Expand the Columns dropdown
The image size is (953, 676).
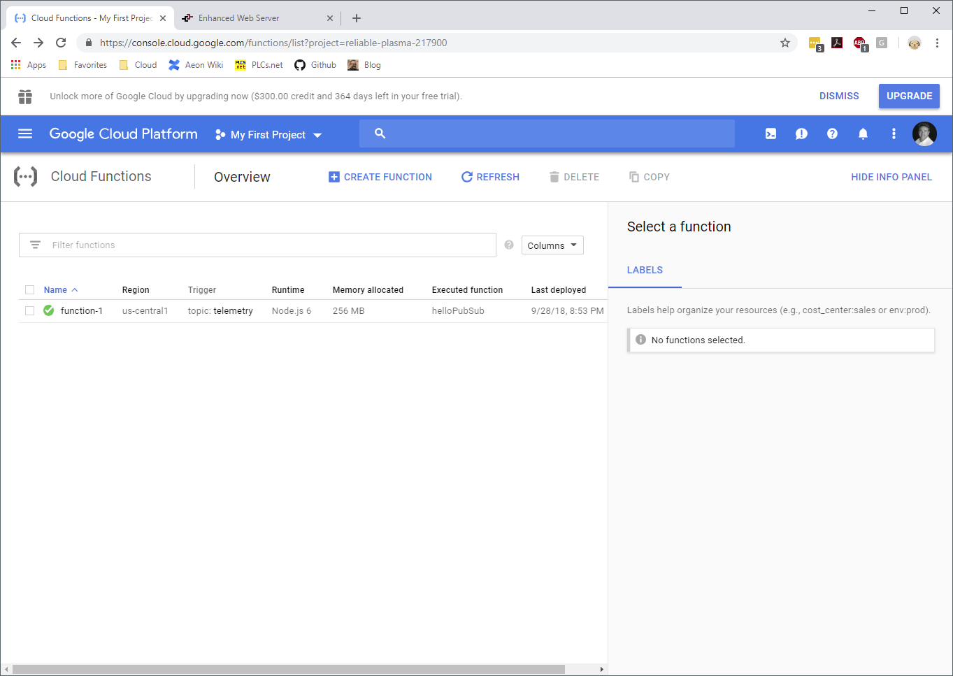point(552,245)
